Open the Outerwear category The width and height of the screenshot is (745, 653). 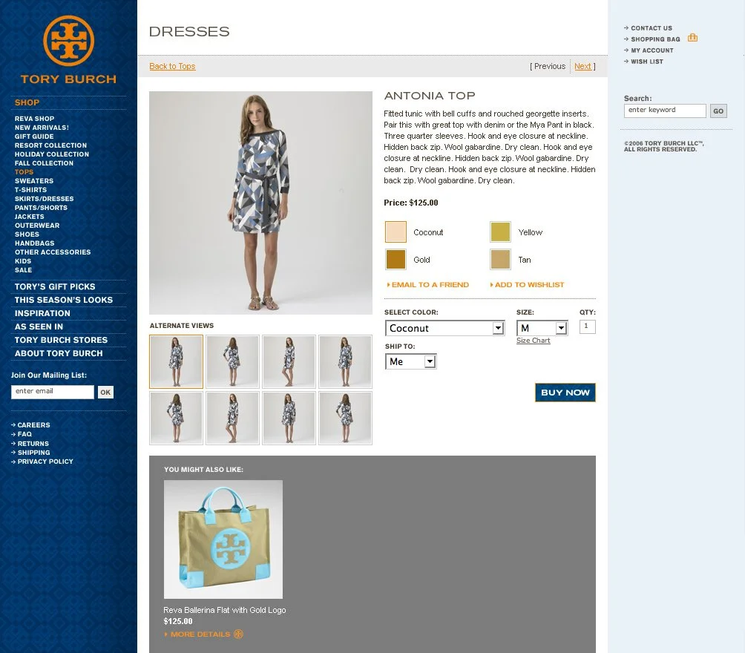click(x=37, y=226)
